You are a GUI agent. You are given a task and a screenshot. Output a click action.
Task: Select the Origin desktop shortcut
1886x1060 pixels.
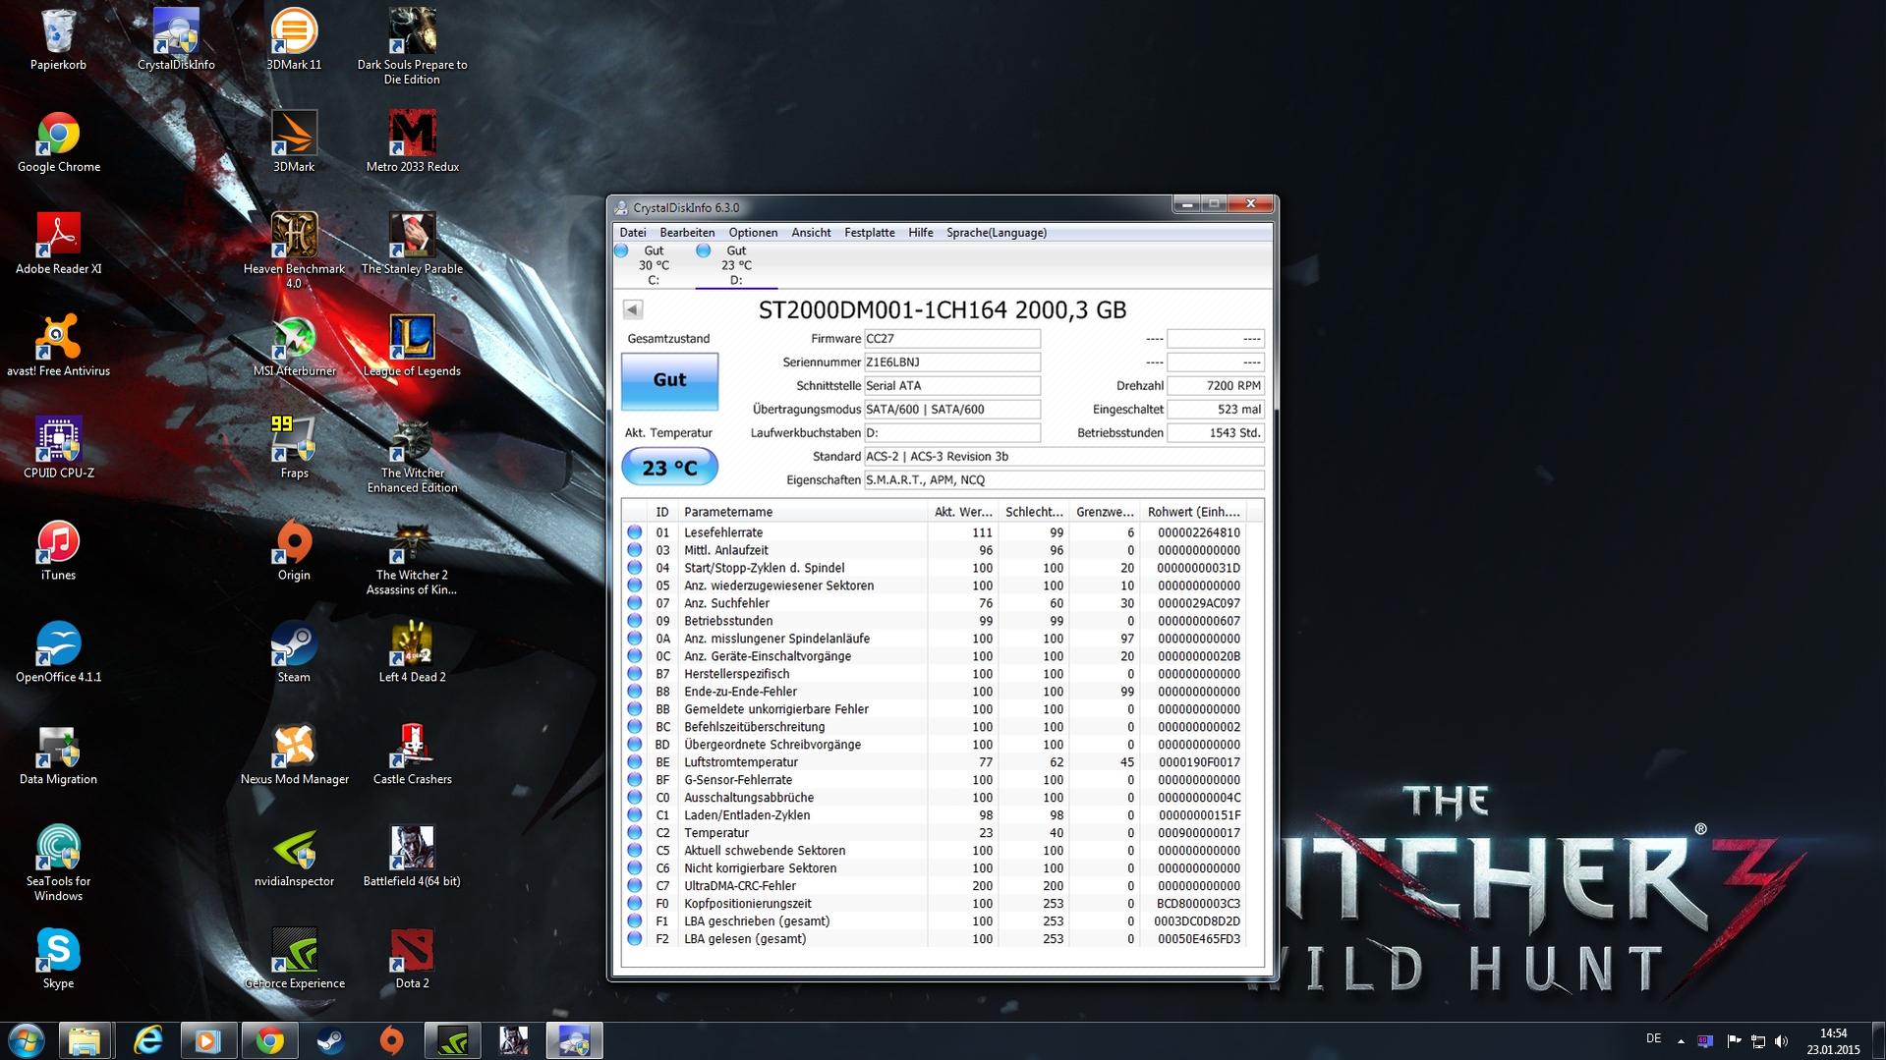coord(294,551)
